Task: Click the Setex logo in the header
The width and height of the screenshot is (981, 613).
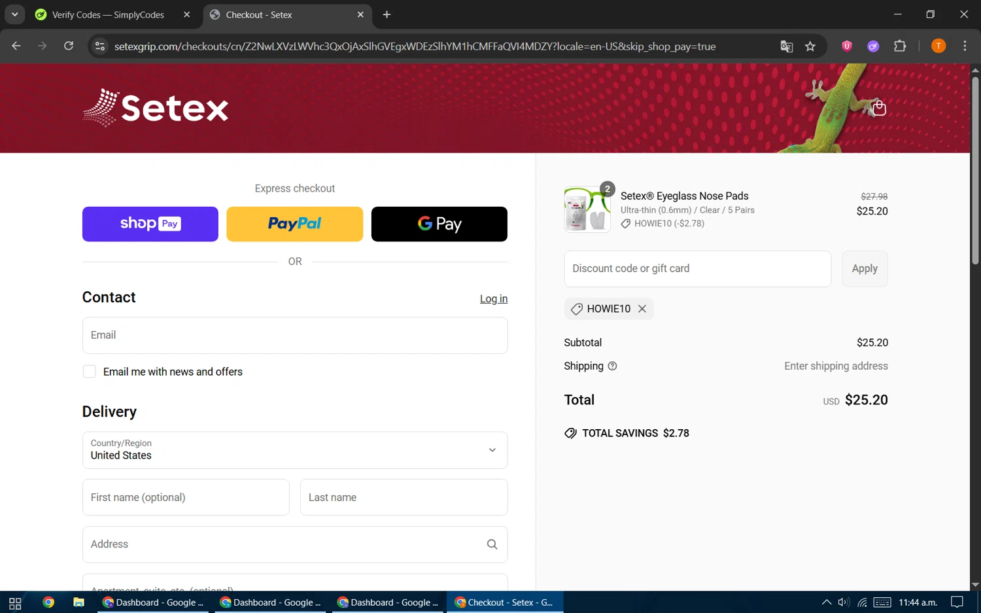Action: 156,108
